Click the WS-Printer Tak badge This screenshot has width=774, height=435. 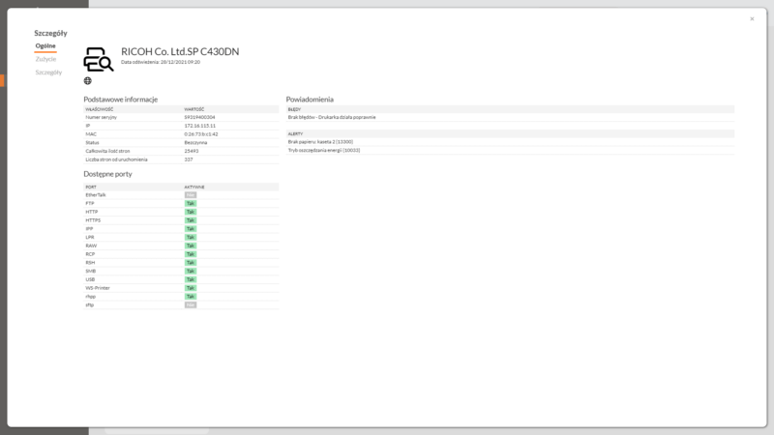[191, 288]
